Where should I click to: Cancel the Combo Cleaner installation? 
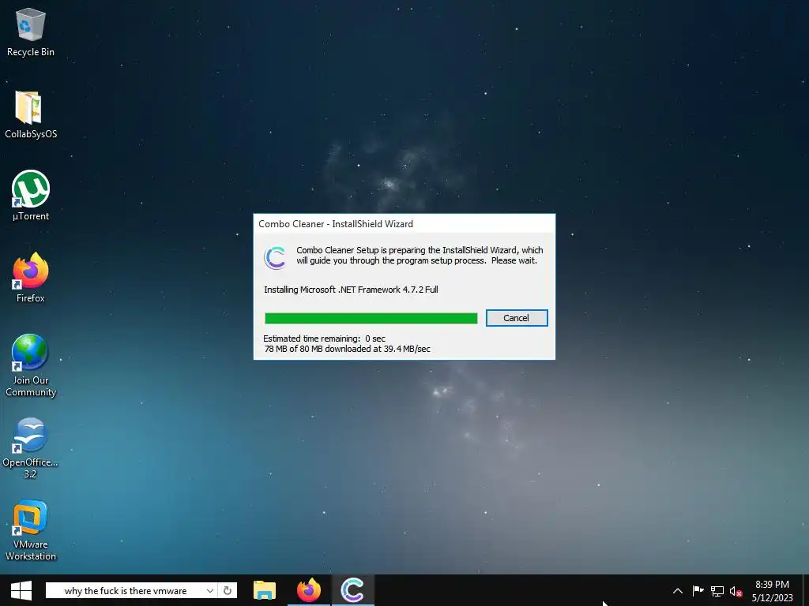pos(517,318)
